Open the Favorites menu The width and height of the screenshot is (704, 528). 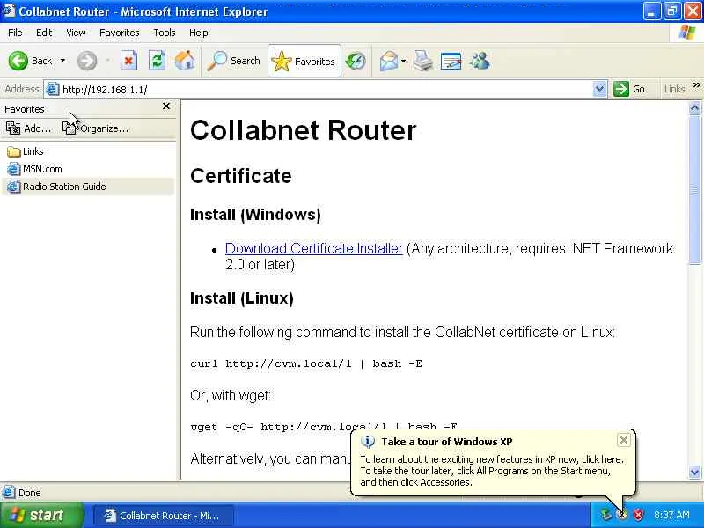click(x=120, y=33)
